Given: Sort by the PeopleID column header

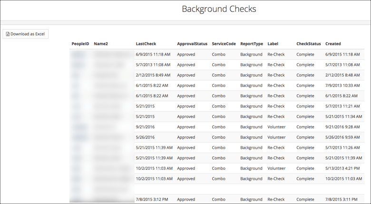Looking at the screenshot, I should 80,44.
